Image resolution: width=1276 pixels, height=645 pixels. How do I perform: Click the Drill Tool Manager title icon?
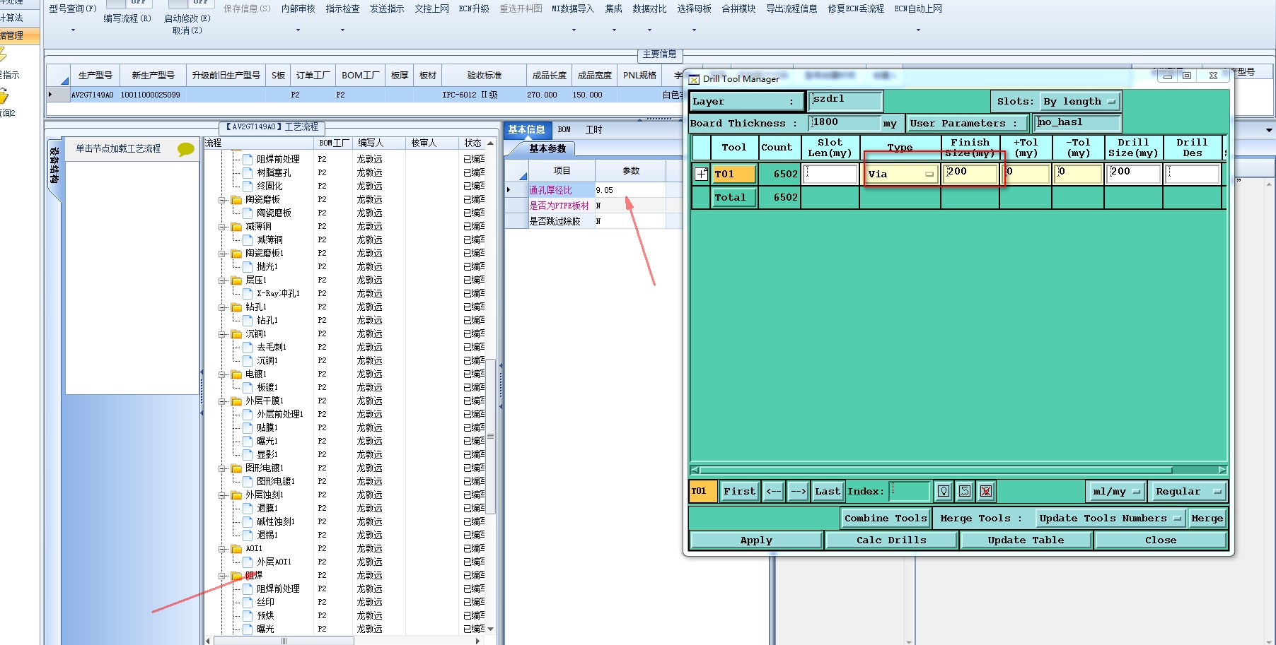(694, 79)
